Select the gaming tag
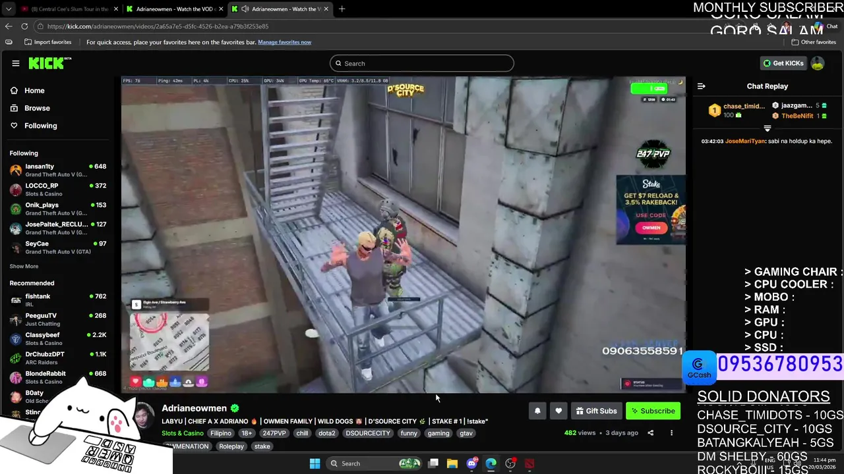This screenshot has width=844, height=474. 438,433
